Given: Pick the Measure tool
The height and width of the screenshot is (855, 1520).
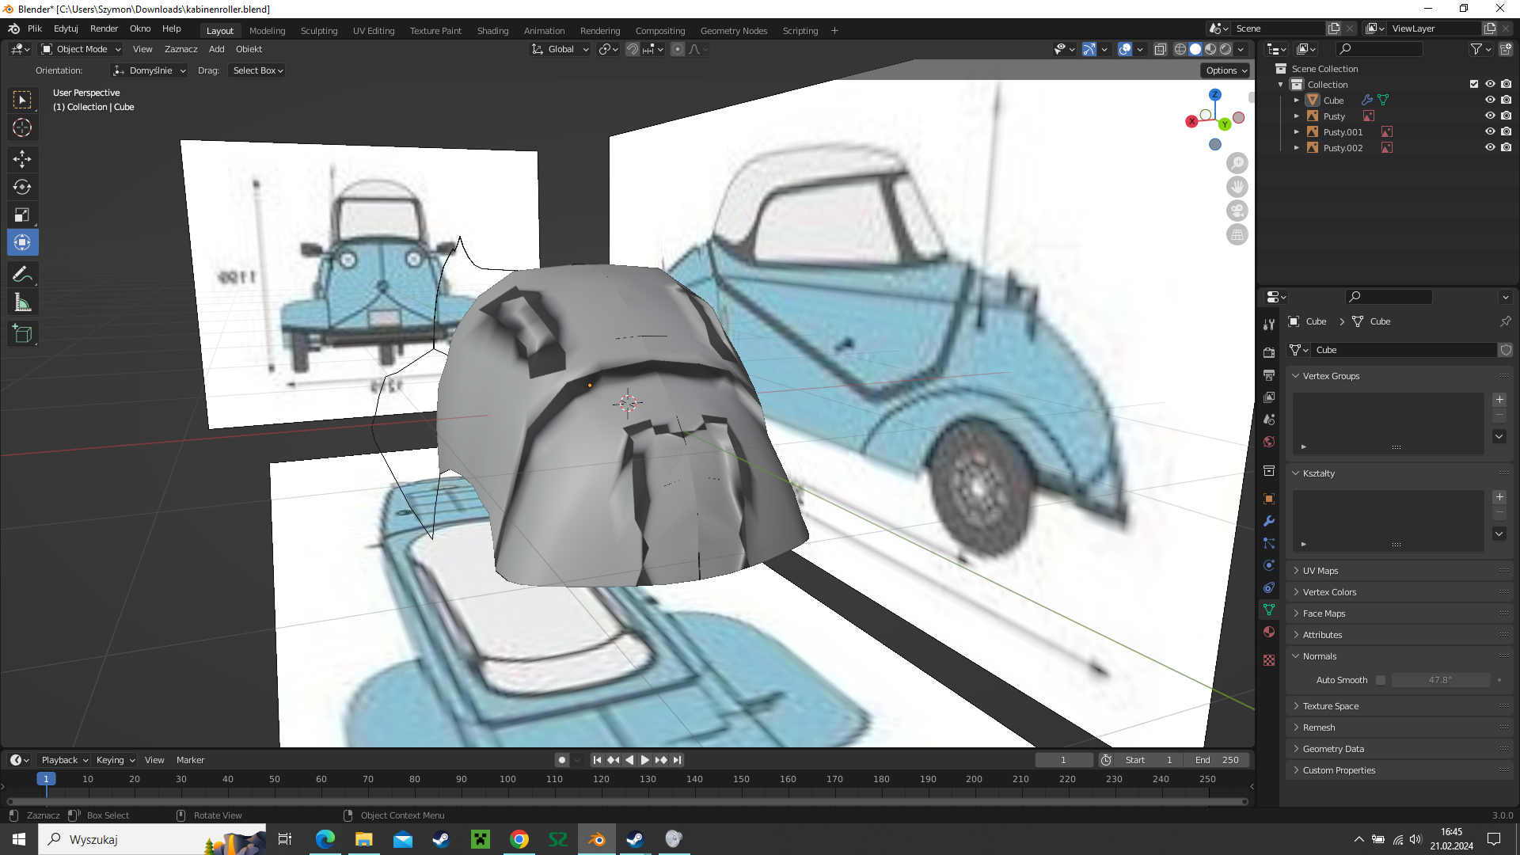Looking at the screenshot, I should tap(22, 302).
